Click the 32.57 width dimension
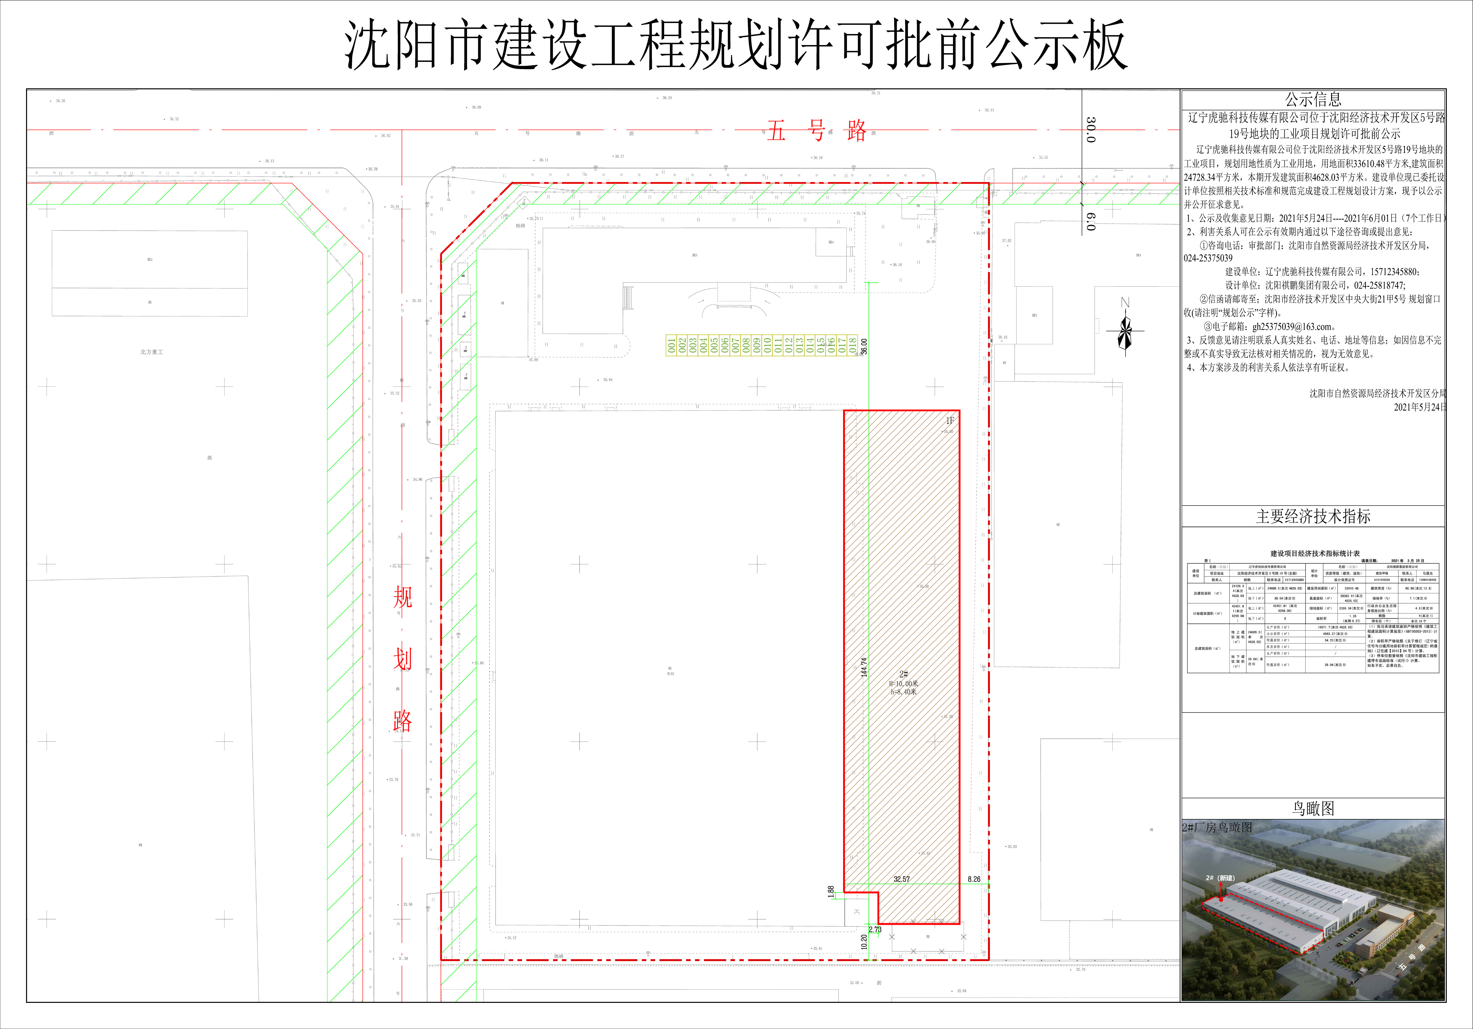Screen dimensions: 1473x1029 point(901,879)
